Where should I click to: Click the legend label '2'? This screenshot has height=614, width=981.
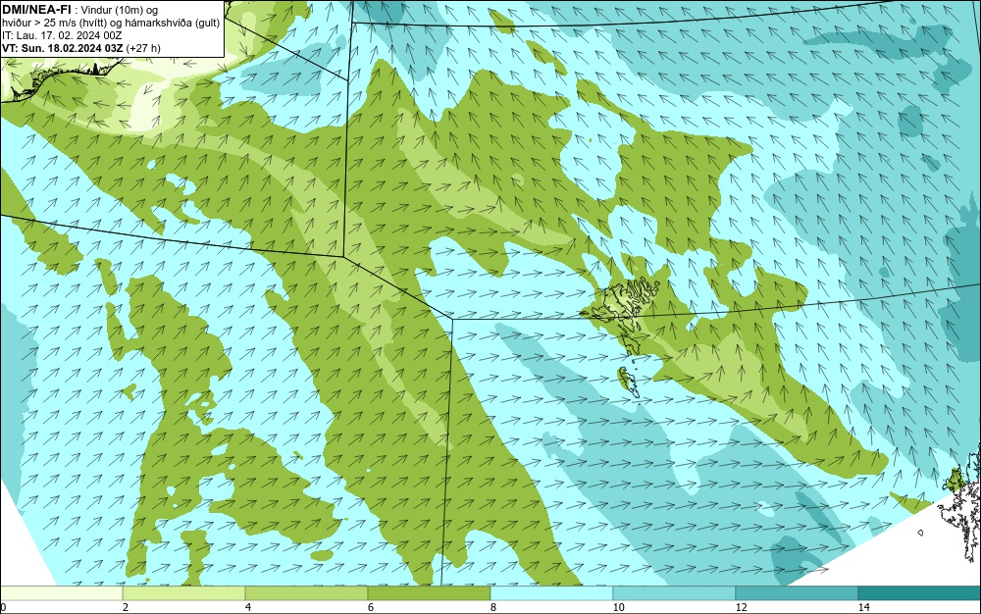click(x=126, y=607)
